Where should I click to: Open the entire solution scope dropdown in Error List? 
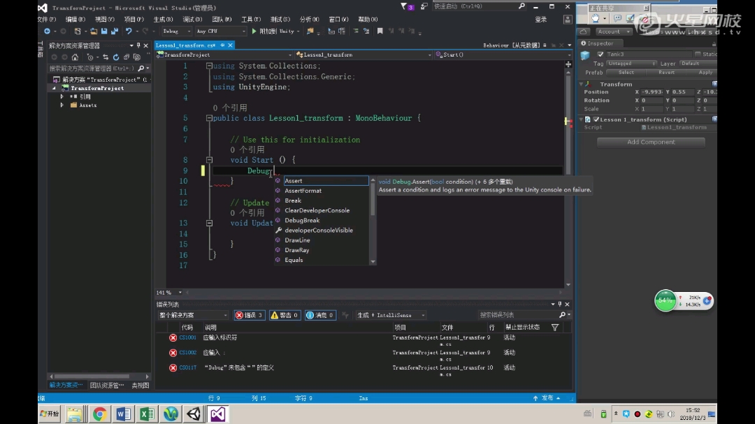pos(193,315)
